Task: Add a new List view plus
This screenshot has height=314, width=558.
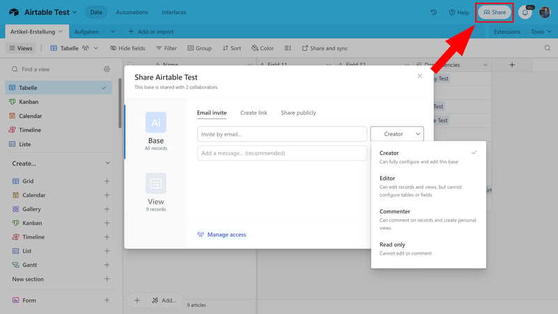Action: (x=107, y=251)
